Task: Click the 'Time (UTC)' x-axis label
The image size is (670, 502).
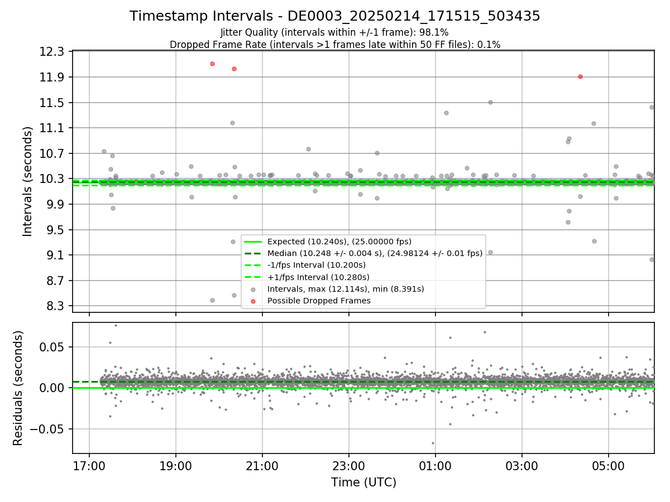Action: pos(363,482)
